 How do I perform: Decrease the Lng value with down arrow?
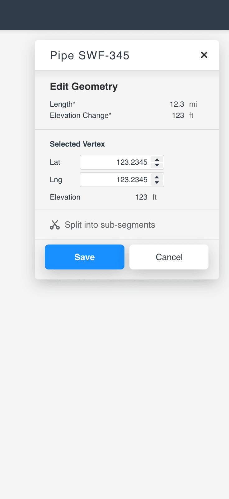(157, 182)
